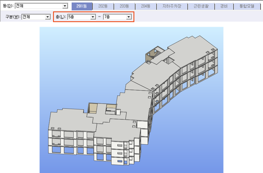Switch to the 201동 tab
Viewport: 263px width, 173px height.
(x=82, y=6)
